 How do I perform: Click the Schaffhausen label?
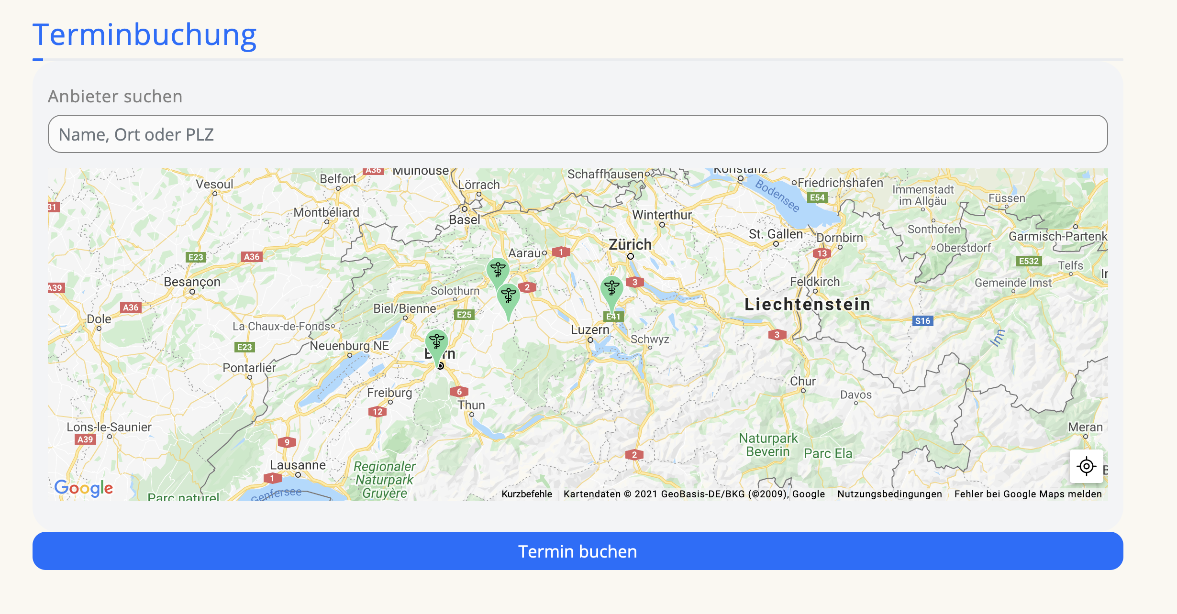[605, 174]
